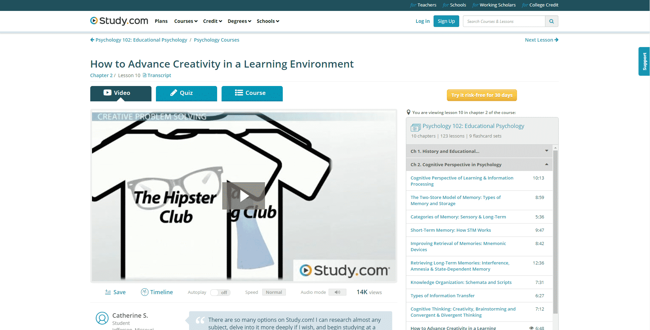Screen dimensions: 650x330
Task: Open the Psychology Courses breadcrumb link
Action: (216, 40)
